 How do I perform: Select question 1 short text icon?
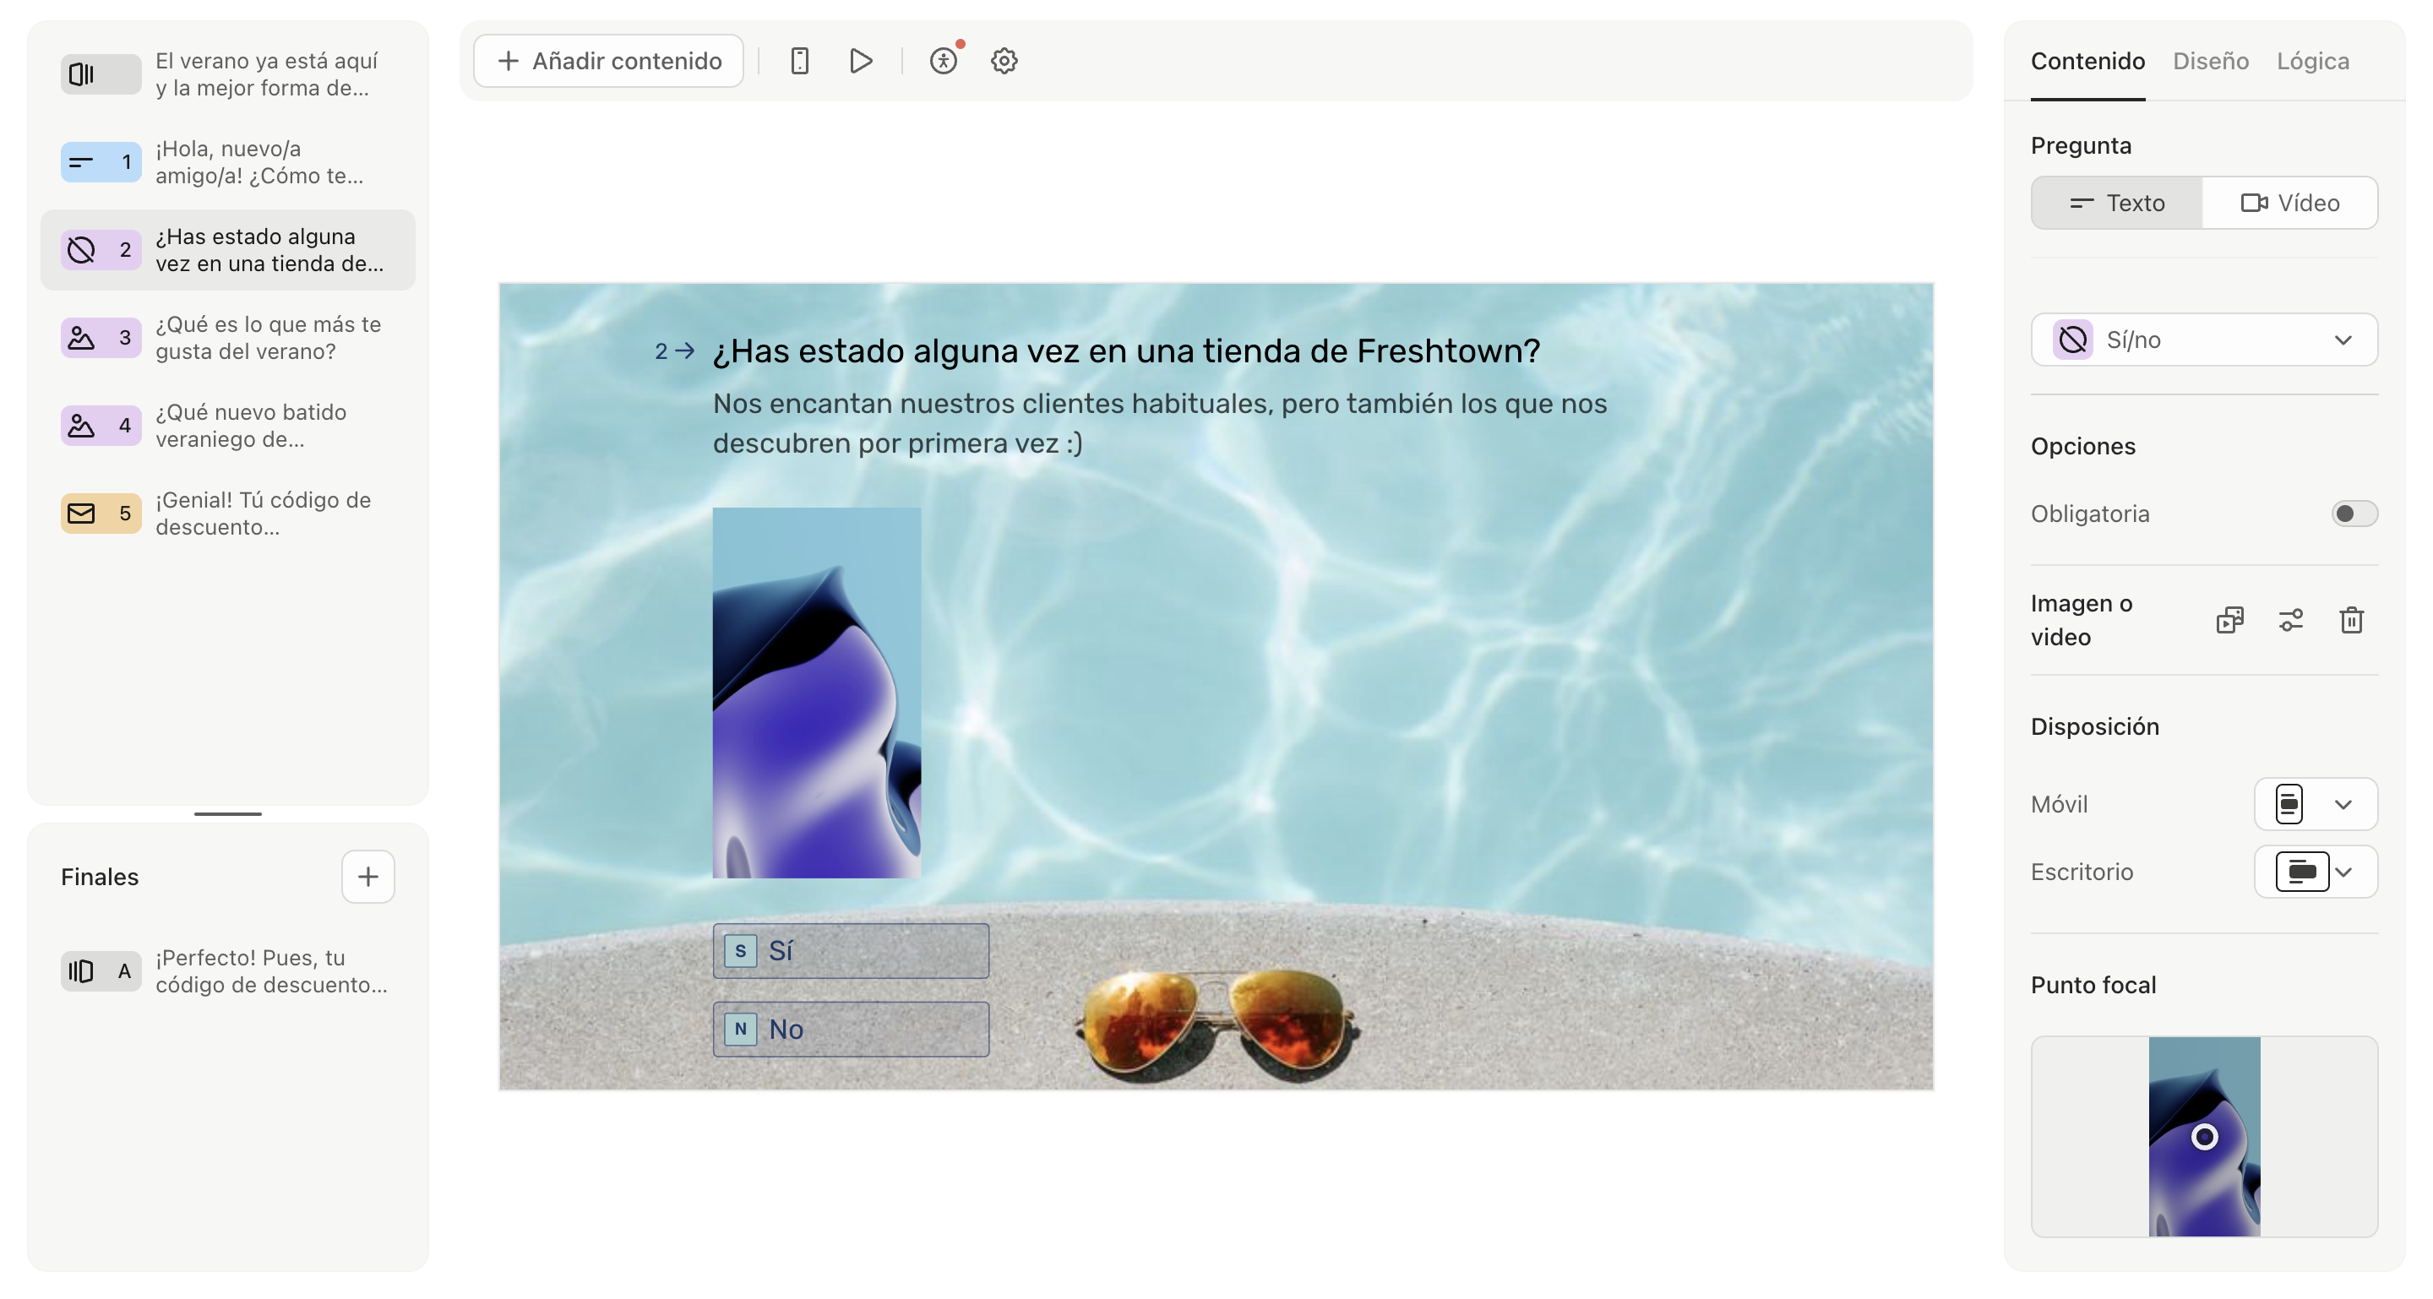[101, 162]
